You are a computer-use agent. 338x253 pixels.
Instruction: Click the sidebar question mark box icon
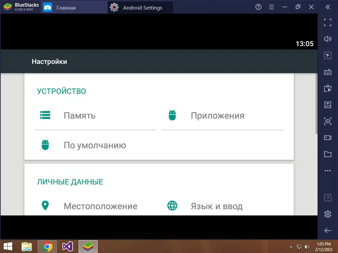pos(328,198)
